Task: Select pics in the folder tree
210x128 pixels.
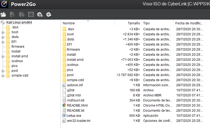Action: click(14, 66)
